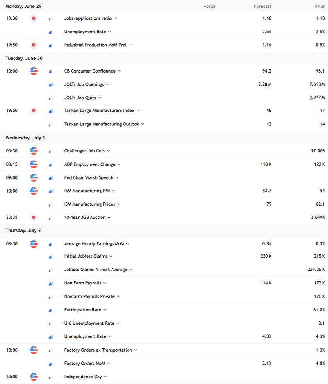Screen dimensions: 328x384
Task: Click the Forecast column header
Action: [x=262, y=7]
